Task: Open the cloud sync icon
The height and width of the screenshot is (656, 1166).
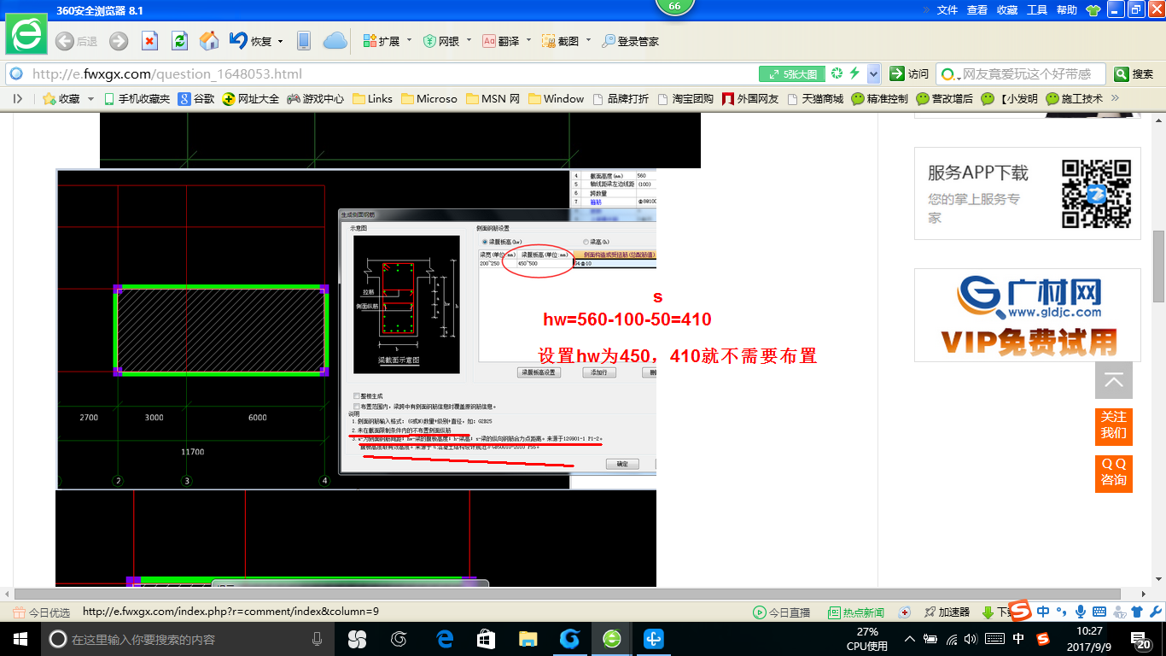Action: click(335, 41)
